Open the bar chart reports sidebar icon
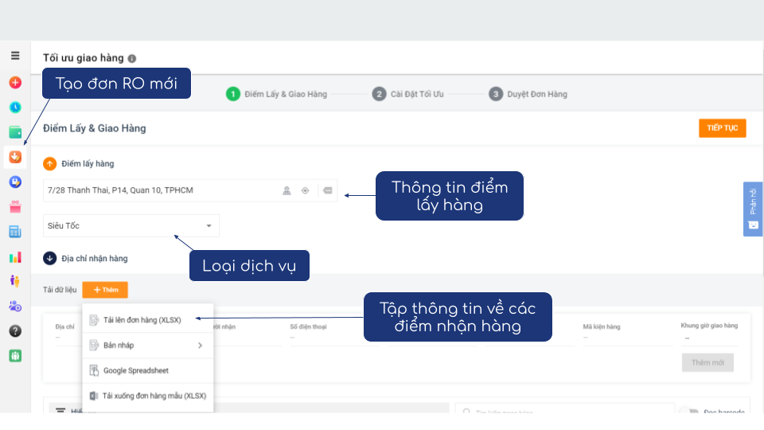Screen dimensions: 764x430 [x=15, y=257]
